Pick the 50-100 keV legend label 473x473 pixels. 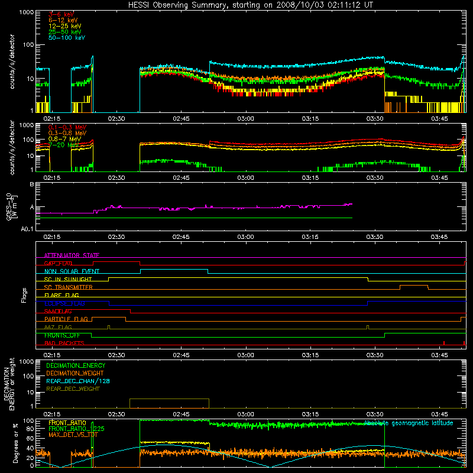[66, 37]
